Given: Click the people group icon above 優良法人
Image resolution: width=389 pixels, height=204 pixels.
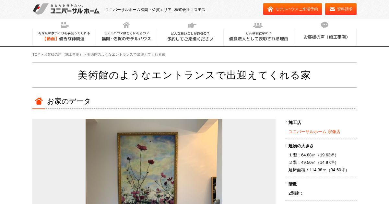Looking at the screenshot, I should pyautogui.click(x=258, y=25).
